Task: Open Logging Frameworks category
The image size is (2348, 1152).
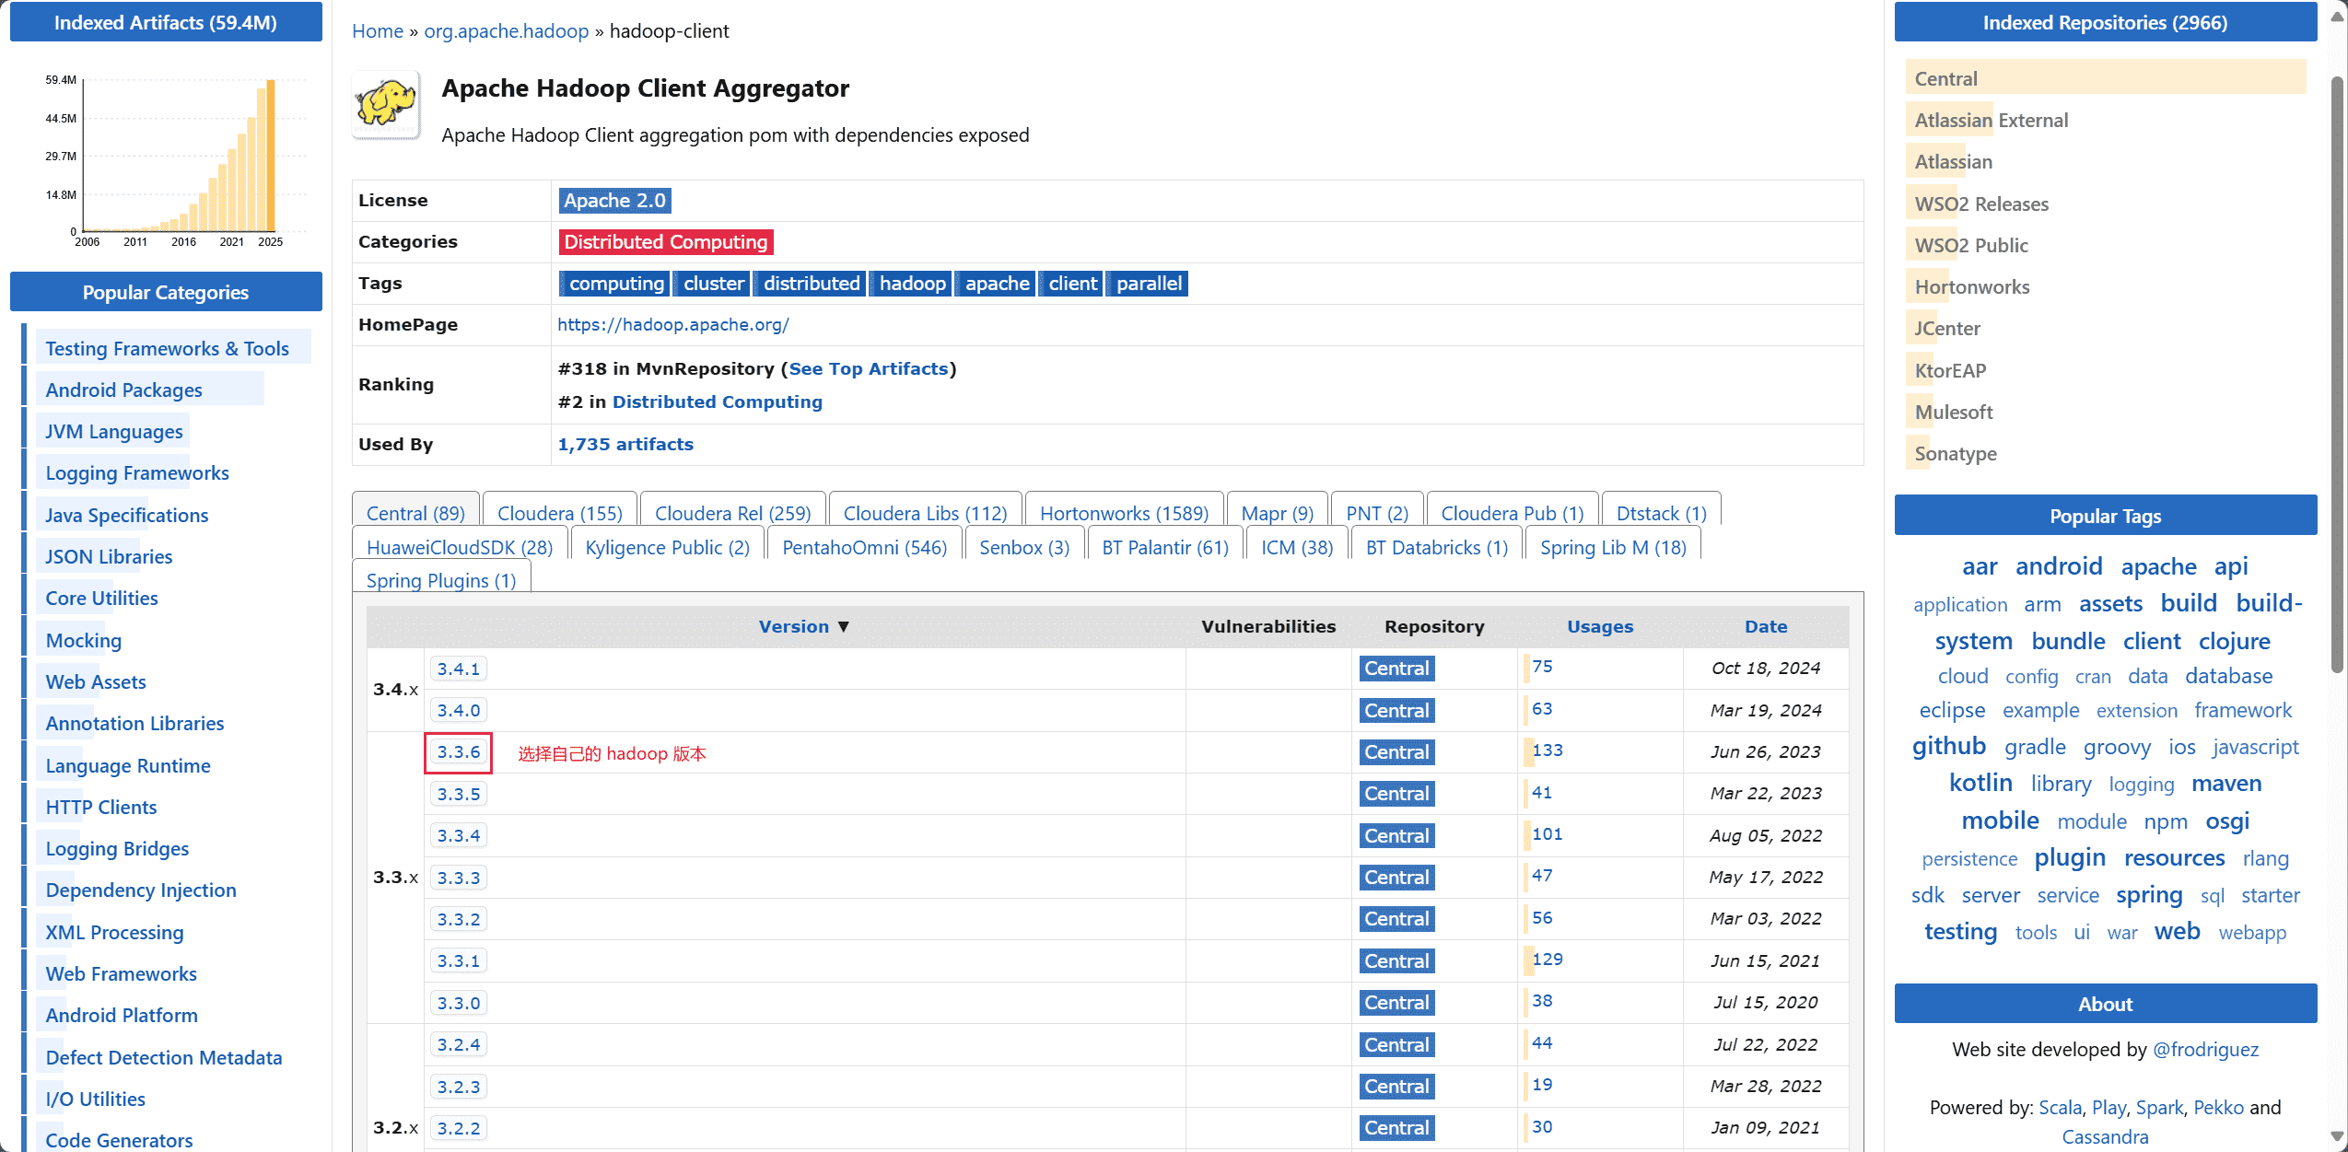Action: [137, 472]
